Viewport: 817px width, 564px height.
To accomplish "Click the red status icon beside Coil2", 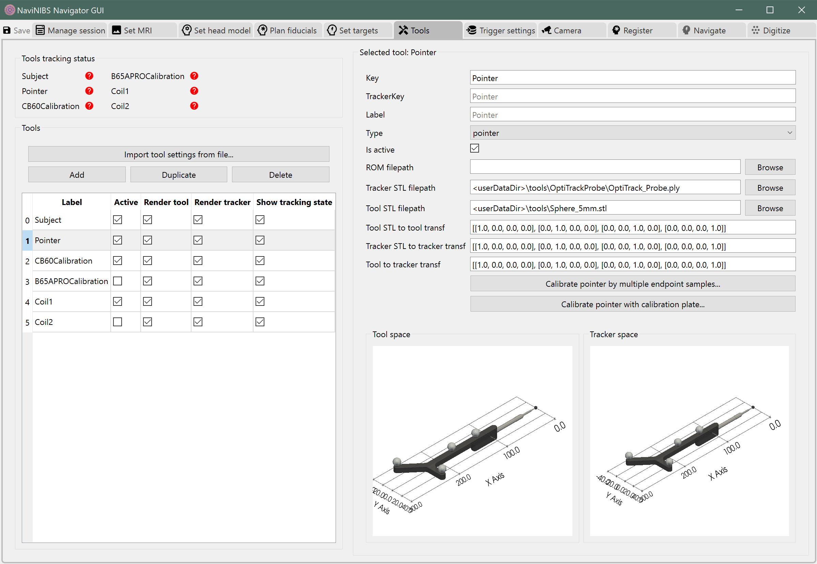I will pos(194,106).
